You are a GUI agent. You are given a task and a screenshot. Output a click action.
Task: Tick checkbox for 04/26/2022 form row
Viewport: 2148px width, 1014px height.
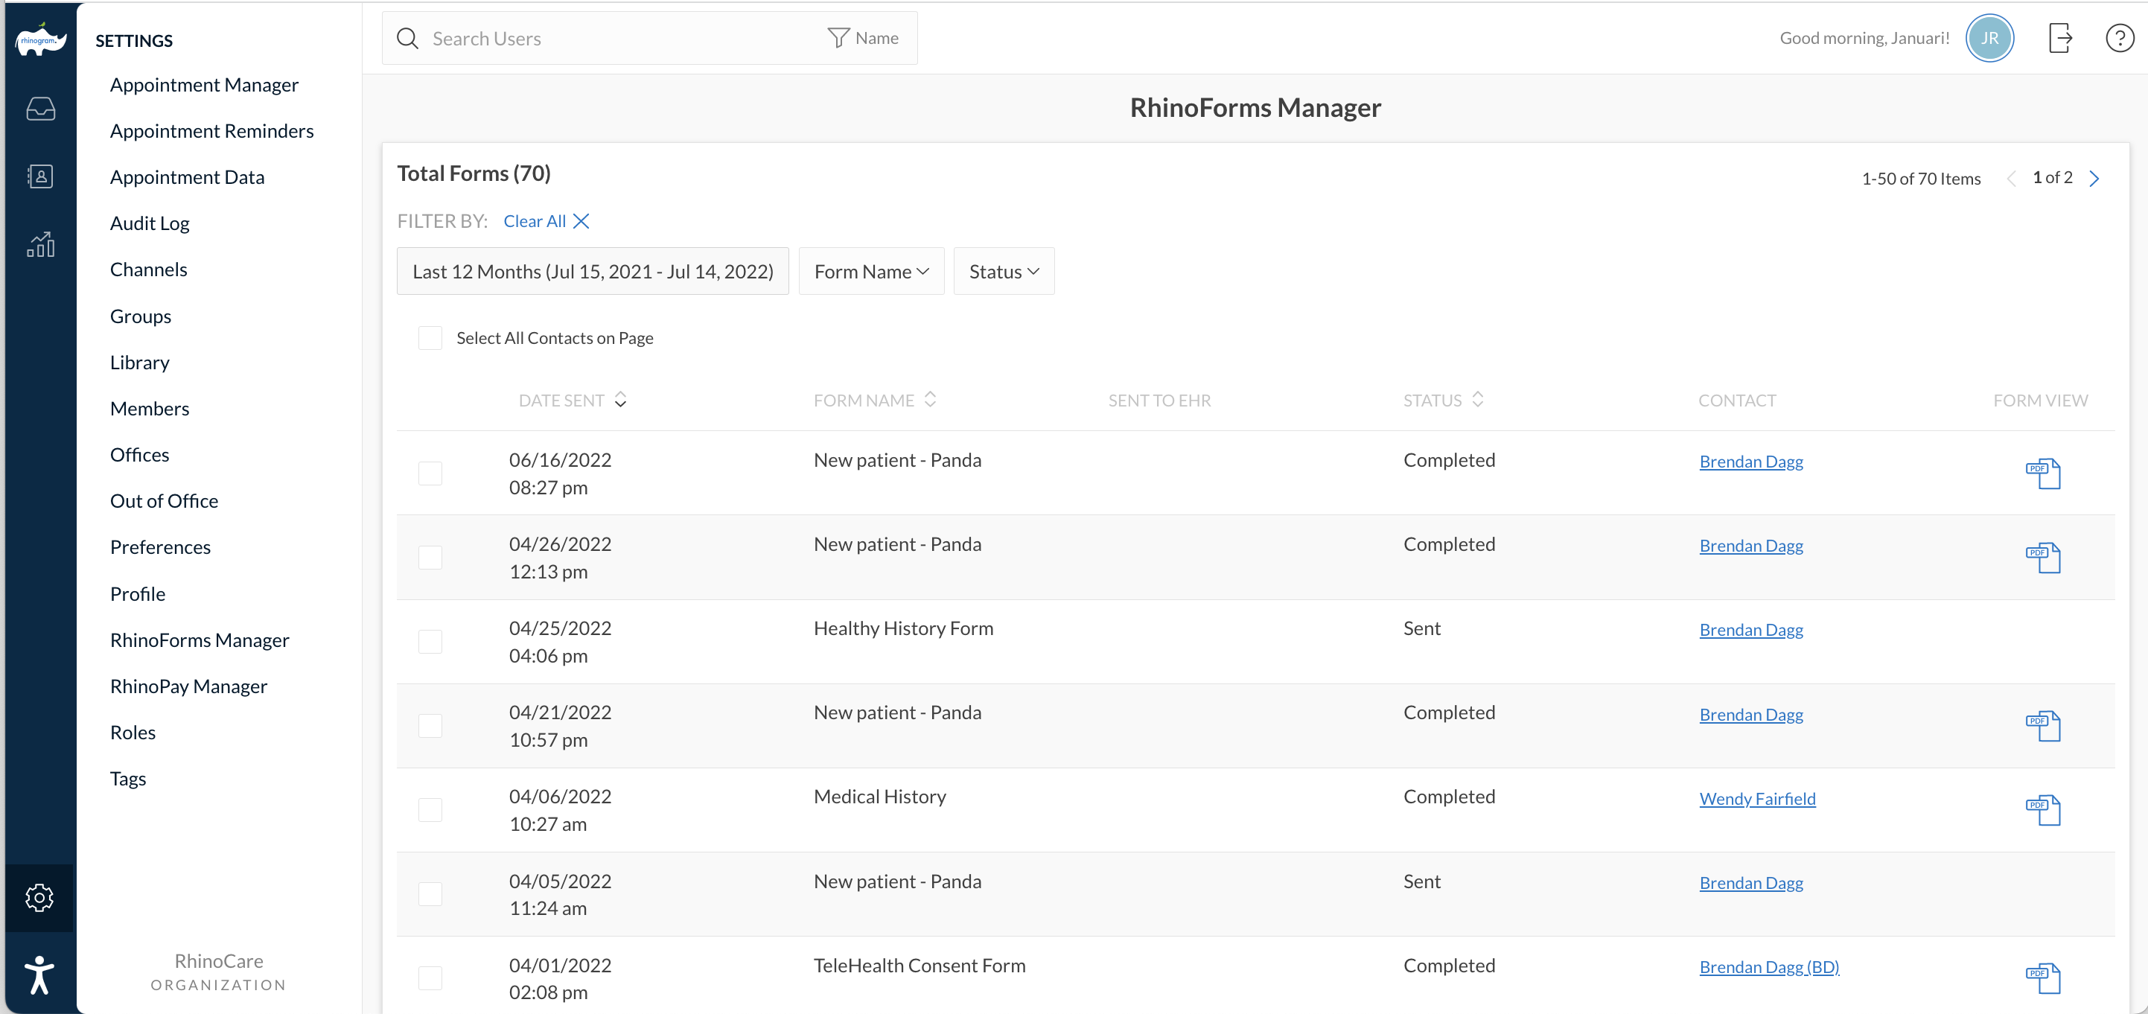pyautogui.click(x=430, y=557)
